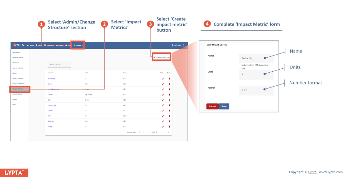The image size is (346, 177).
Task: Open the Capex metric link
Action: pyautogui.click(x=50, y=84)
